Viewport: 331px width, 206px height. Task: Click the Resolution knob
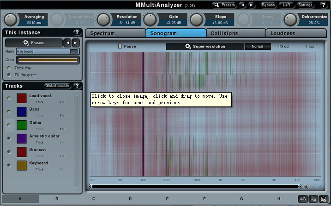[103, 20]
